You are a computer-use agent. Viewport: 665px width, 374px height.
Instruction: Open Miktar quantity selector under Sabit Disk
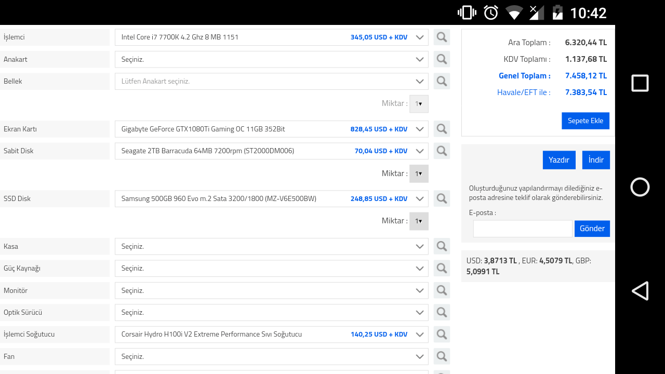pos(418,173)
